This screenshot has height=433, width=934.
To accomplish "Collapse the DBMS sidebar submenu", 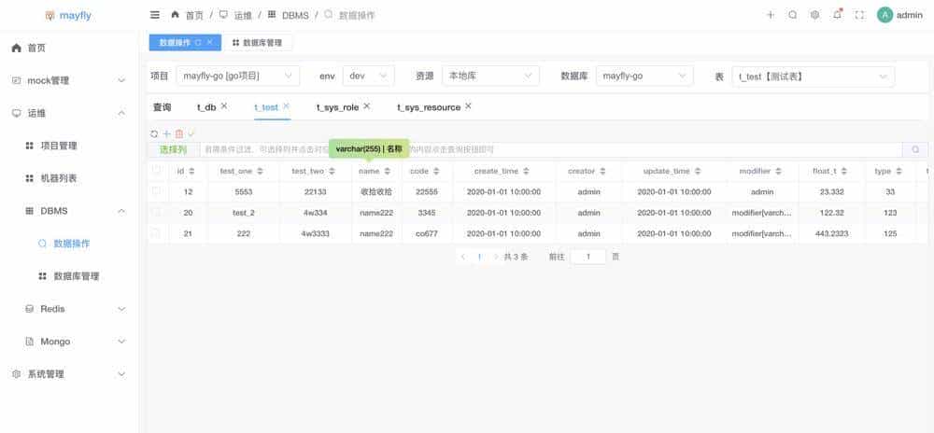I will [x=70, y=211].
